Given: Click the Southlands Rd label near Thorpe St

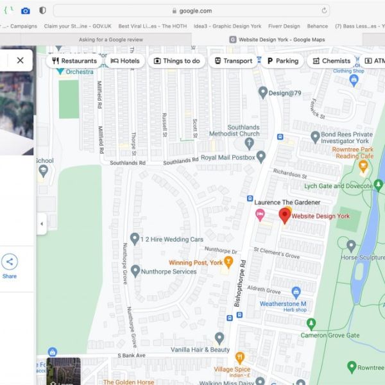Looking at the screenshot, I should [x=128, y=163].
